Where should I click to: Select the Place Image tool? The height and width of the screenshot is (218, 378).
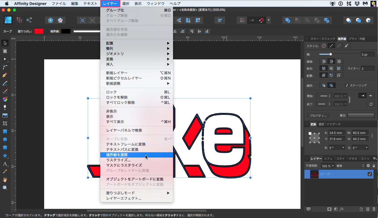click(5, 115)
